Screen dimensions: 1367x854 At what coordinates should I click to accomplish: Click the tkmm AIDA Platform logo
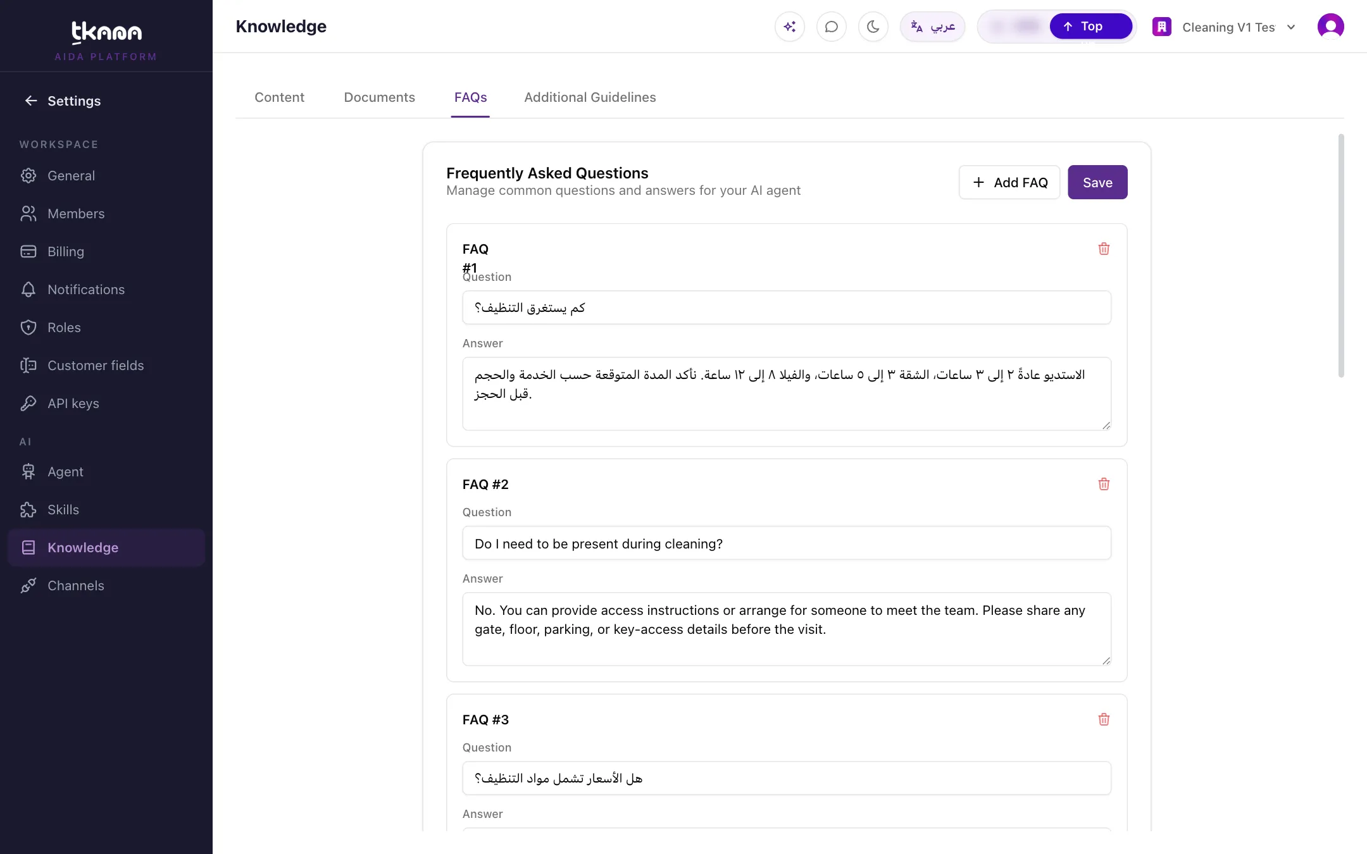coord(106,40)
